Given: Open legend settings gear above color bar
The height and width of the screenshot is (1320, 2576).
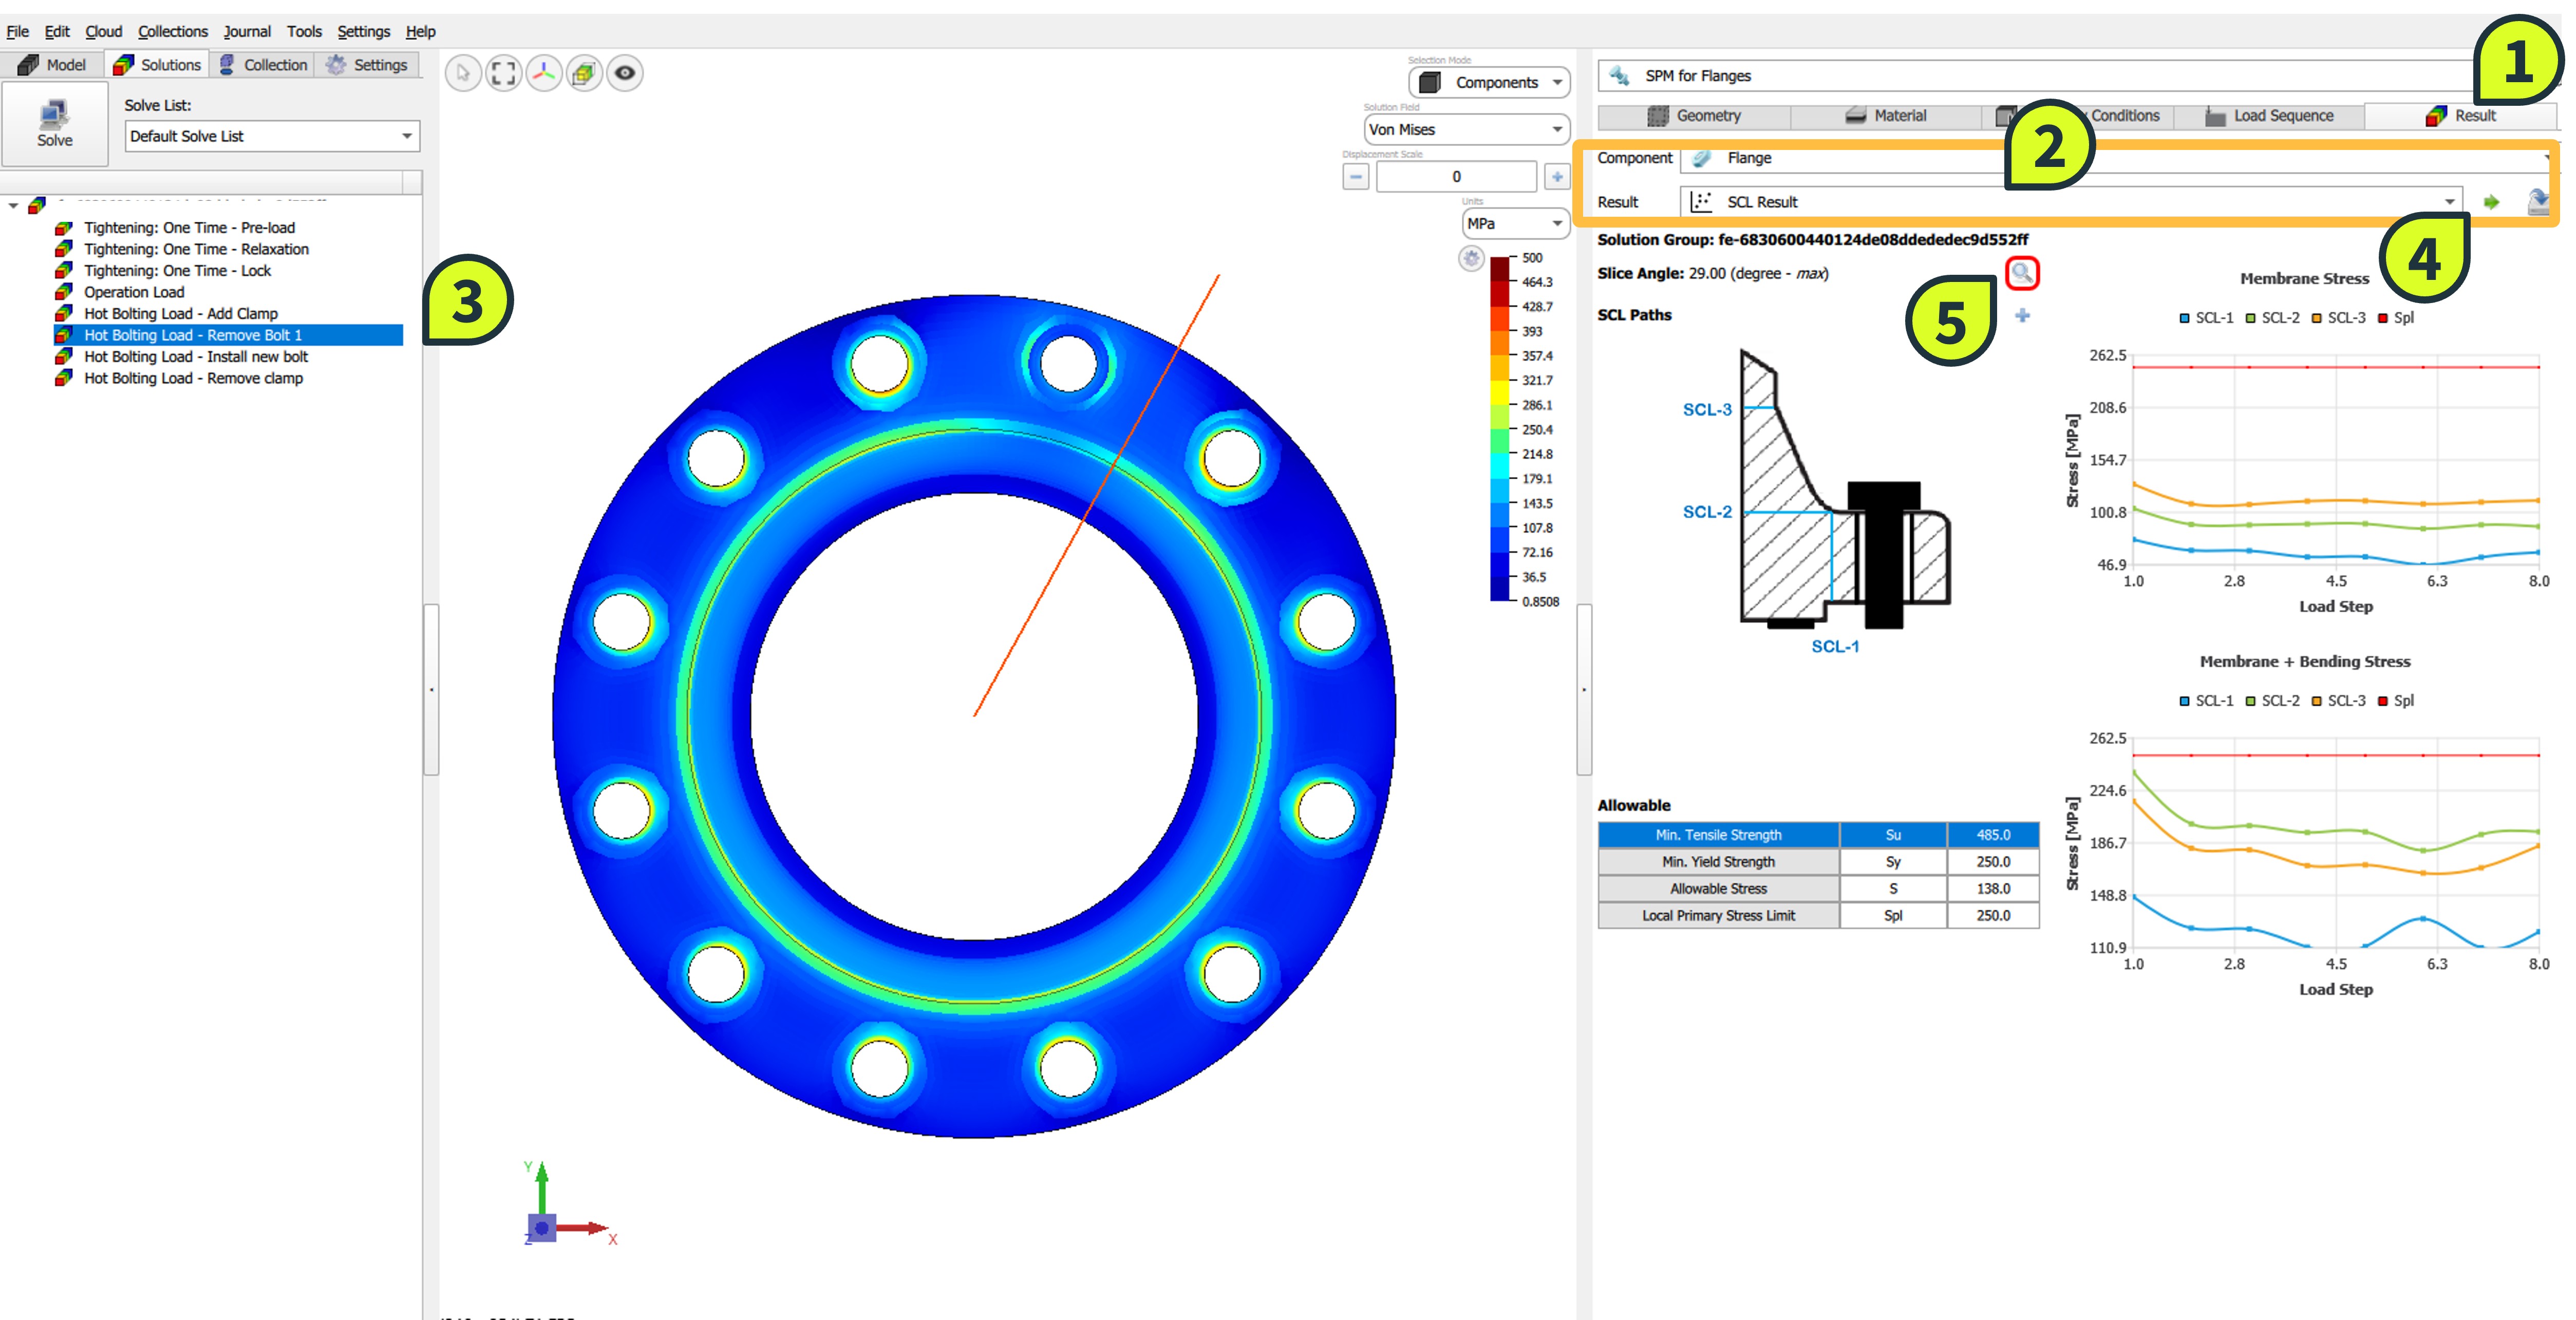Looking at the screenshot, I should click(x=1470, y=259).
